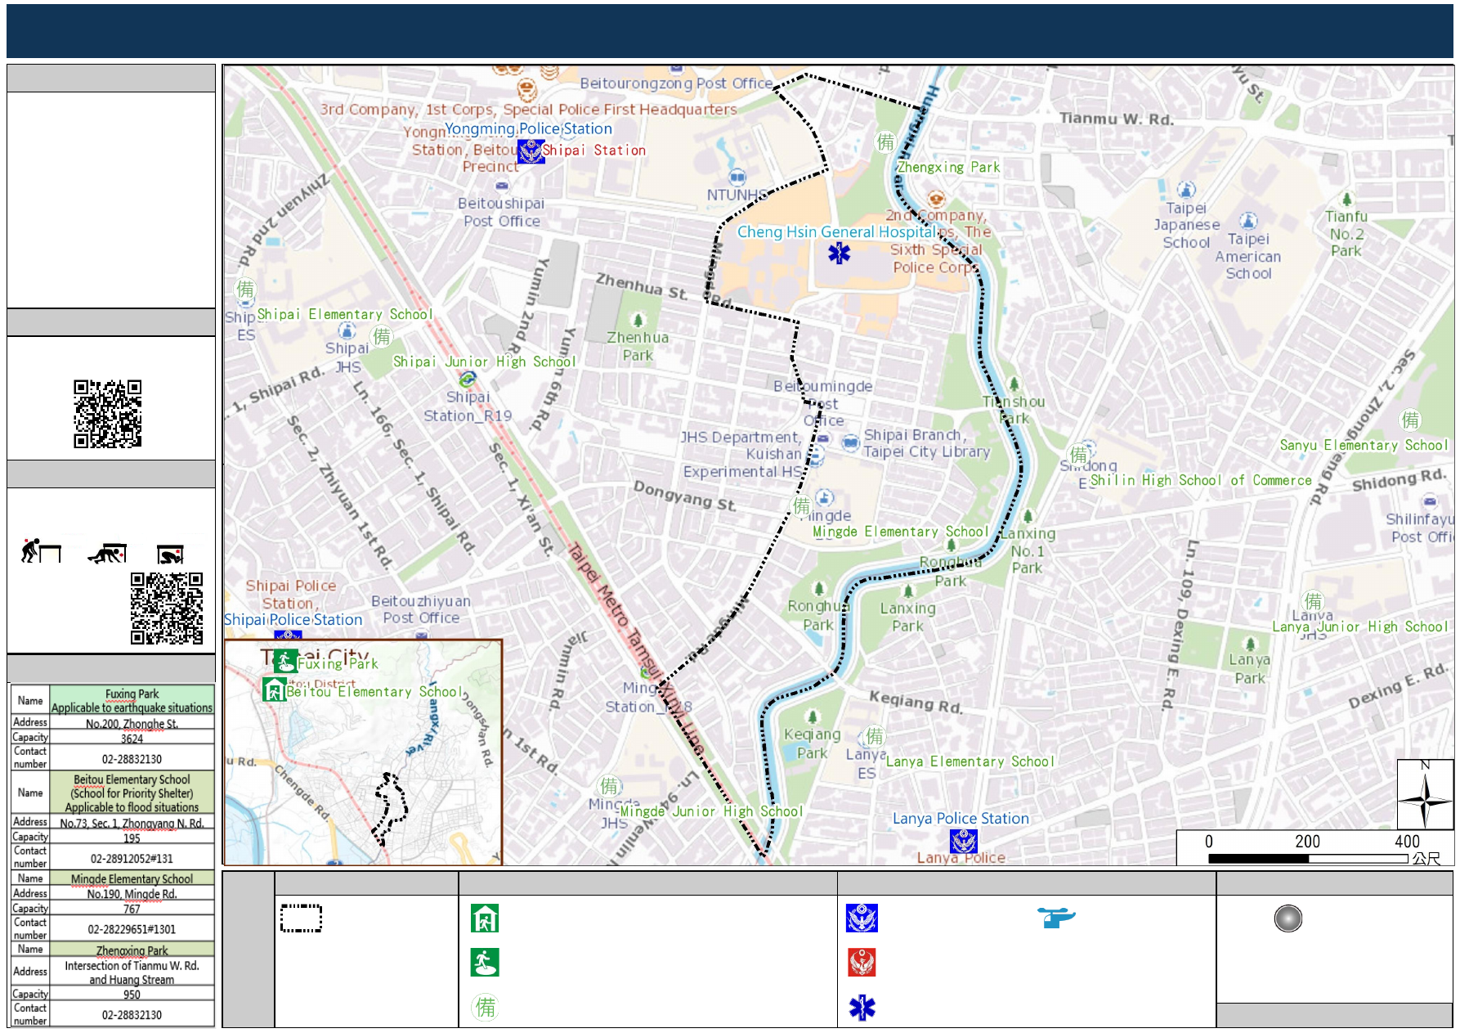Viewport: 1460px width, 1033px height.
Task: Click the 'Shipai Junior High School' map label
Action: [x=484, y=362]
